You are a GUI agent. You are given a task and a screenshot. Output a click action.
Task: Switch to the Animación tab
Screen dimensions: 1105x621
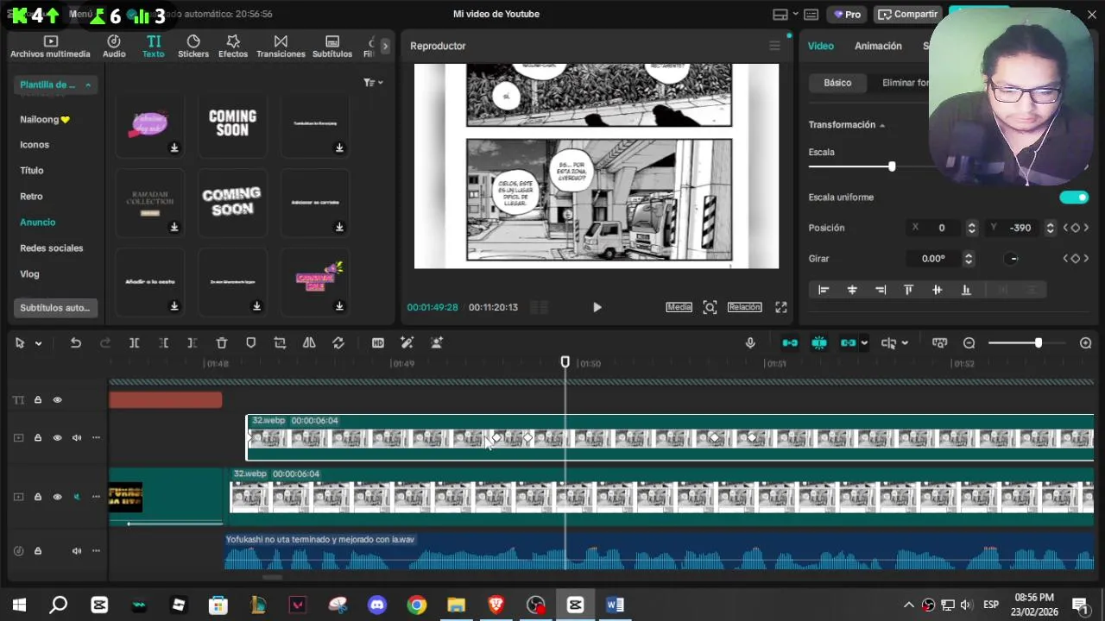pyautogui.click(x=878, y=47)
